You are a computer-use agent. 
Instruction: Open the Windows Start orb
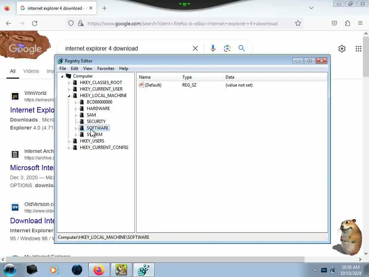10,270
